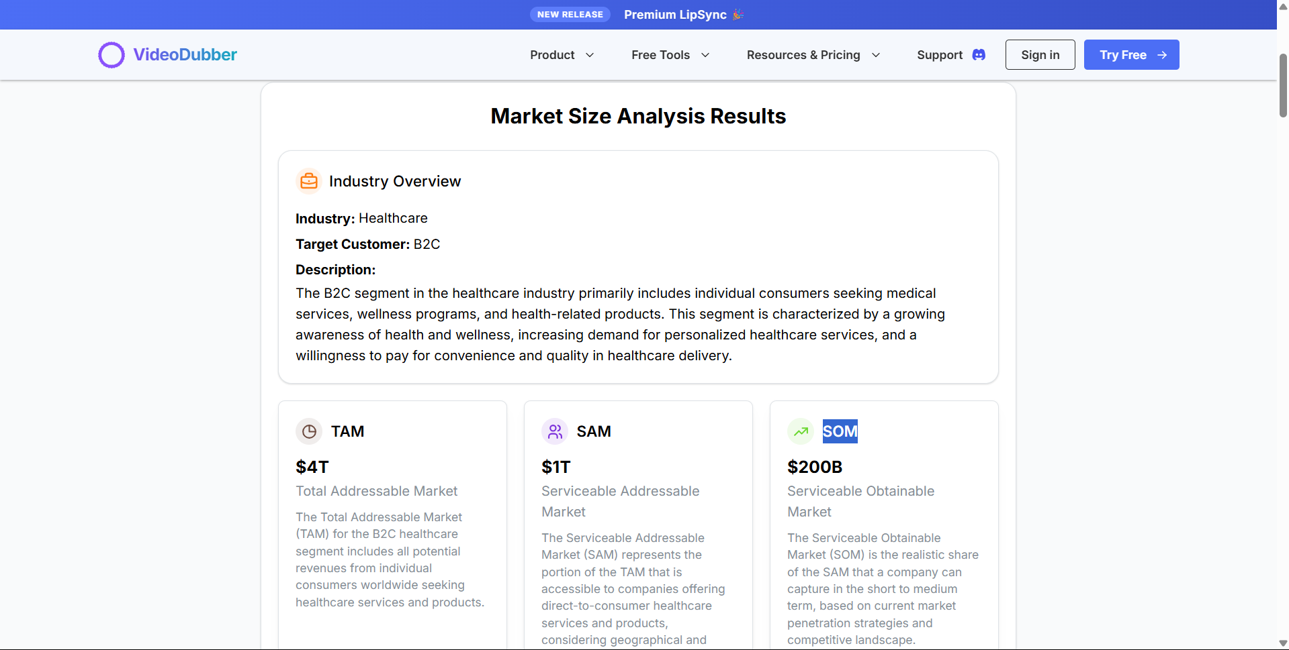Click the Discord icon beside Support

pos(979,55)
